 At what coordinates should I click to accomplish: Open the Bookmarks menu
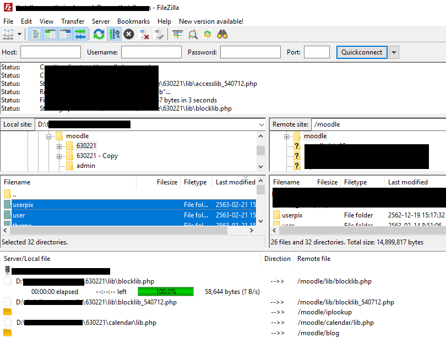click(x=133, y=21)
